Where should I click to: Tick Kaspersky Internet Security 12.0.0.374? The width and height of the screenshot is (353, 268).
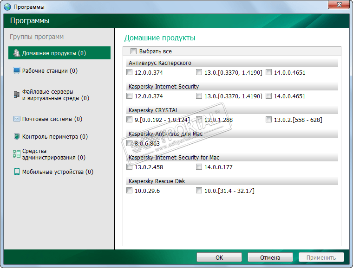point(130,96)
